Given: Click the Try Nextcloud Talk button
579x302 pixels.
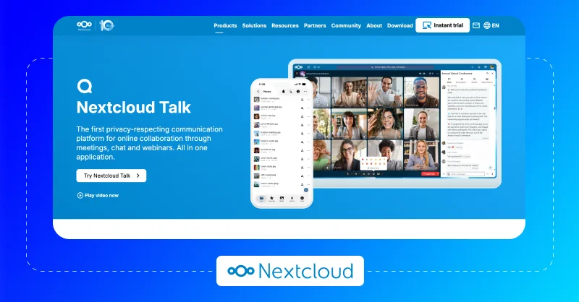Looking at the screenshot, I should (111, 176).
